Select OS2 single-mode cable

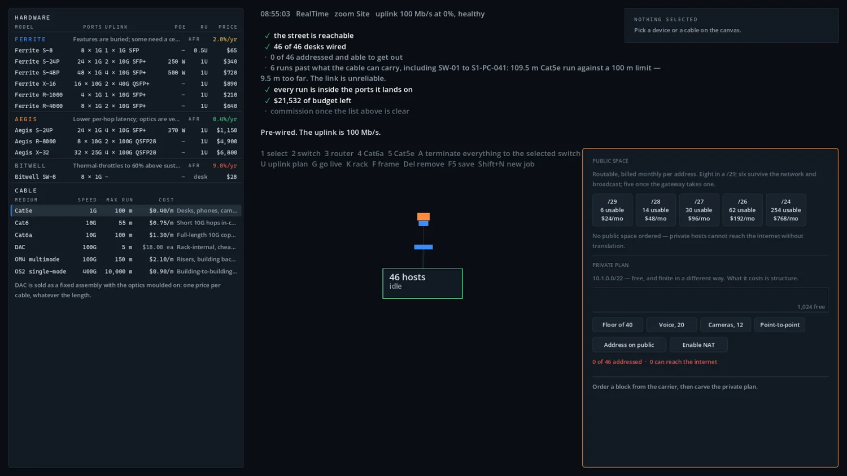click(x=126, y=271)
